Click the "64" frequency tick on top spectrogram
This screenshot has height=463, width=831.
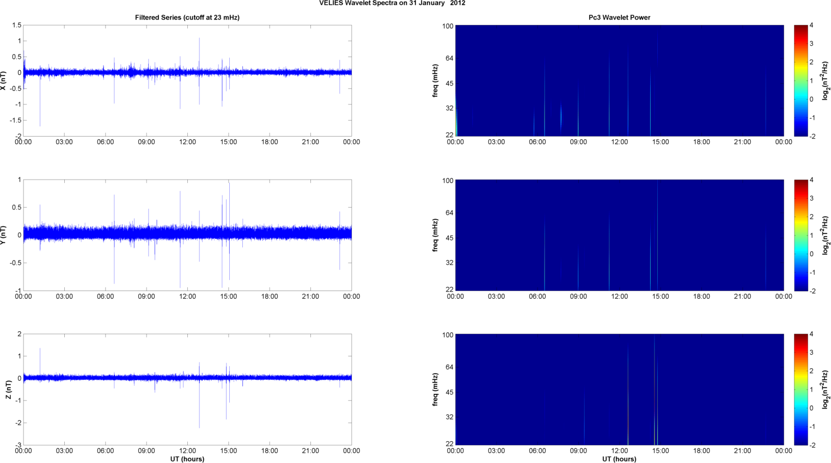click(450, 58)
